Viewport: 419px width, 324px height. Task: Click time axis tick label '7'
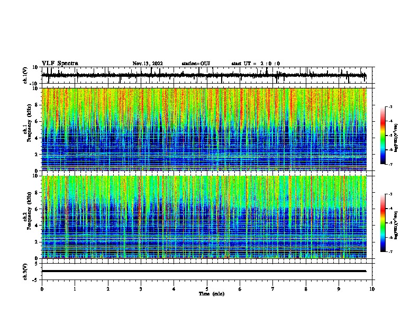pos(273,289)
